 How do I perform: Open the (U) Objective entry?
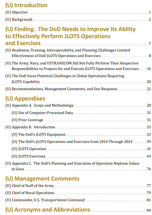tap(78, 12)
